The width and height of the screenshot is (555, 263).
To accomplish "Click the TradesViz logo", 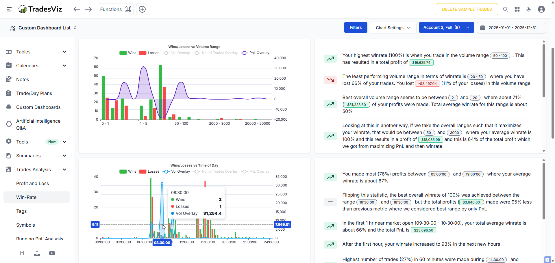I will point(40,9).
